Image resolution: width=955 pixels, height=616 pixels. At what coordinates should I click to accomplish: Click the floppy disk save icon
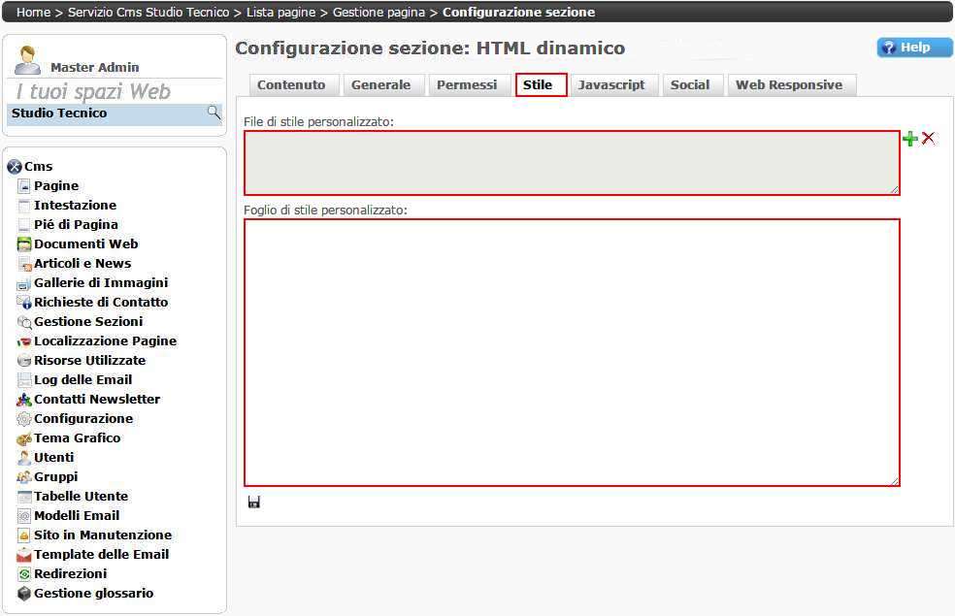[x=254, y=502]
